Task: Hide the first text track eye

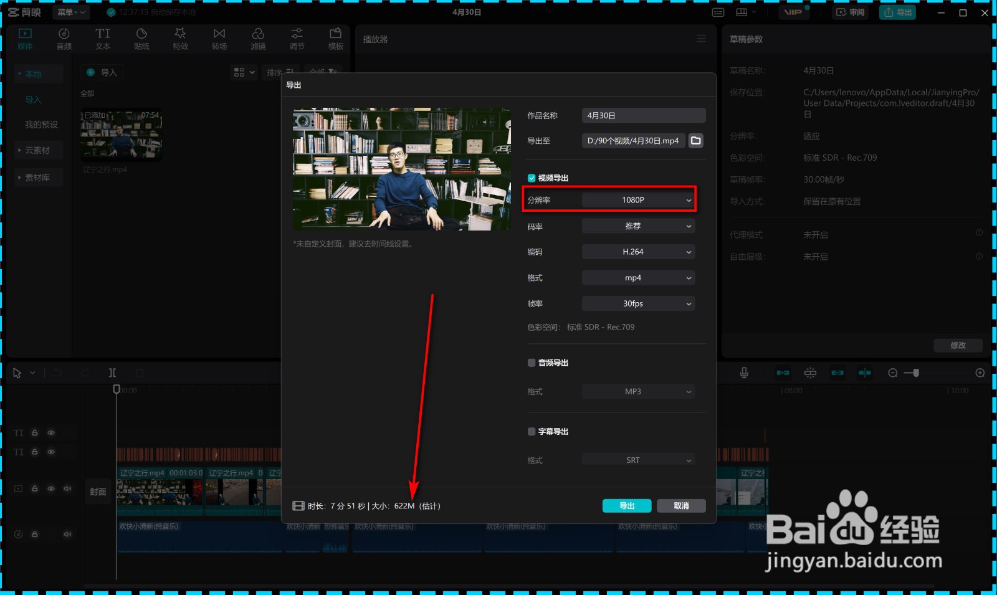Action: pos(51,432)
